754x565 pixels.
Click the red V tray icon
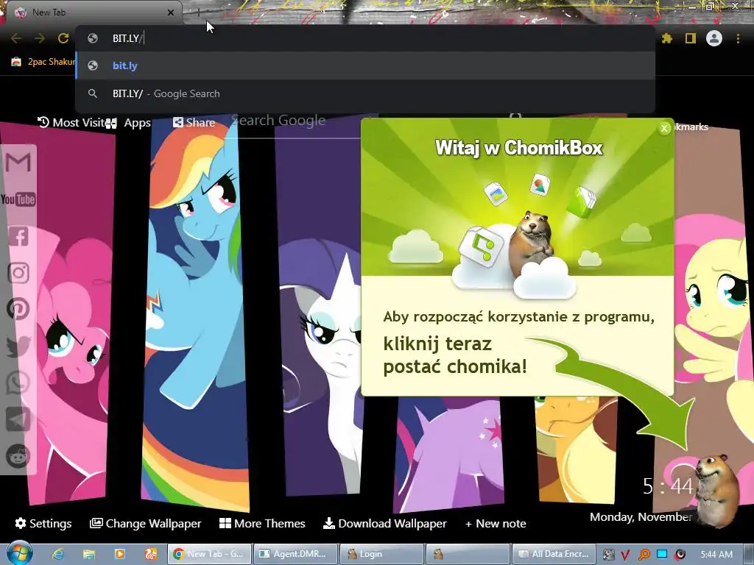coord(625,555)
